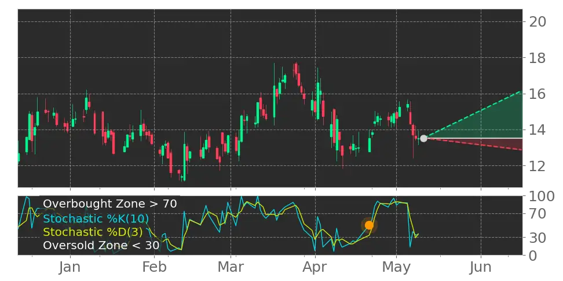Click the 'Apr' month axis label

315,267
